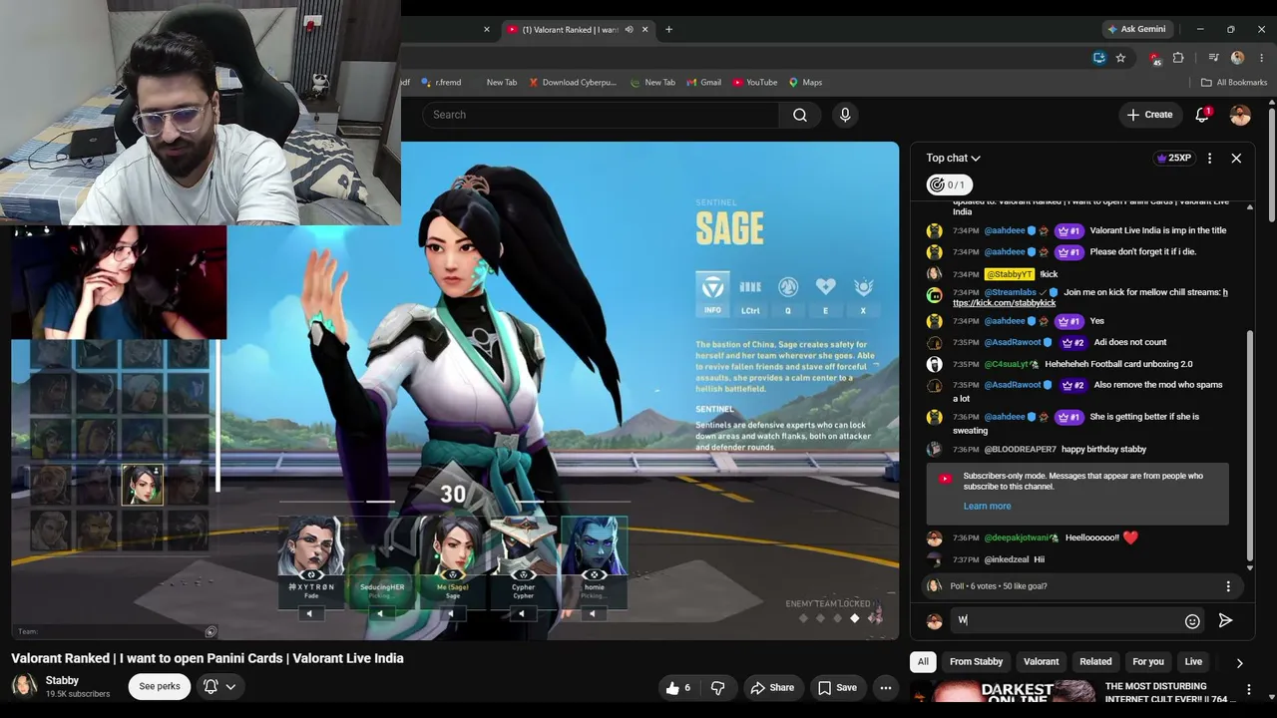Image resolution: width=1277 pixels, height=718 pixels.
Task: Open Stabby channel avatar
Action: point(24,686)
